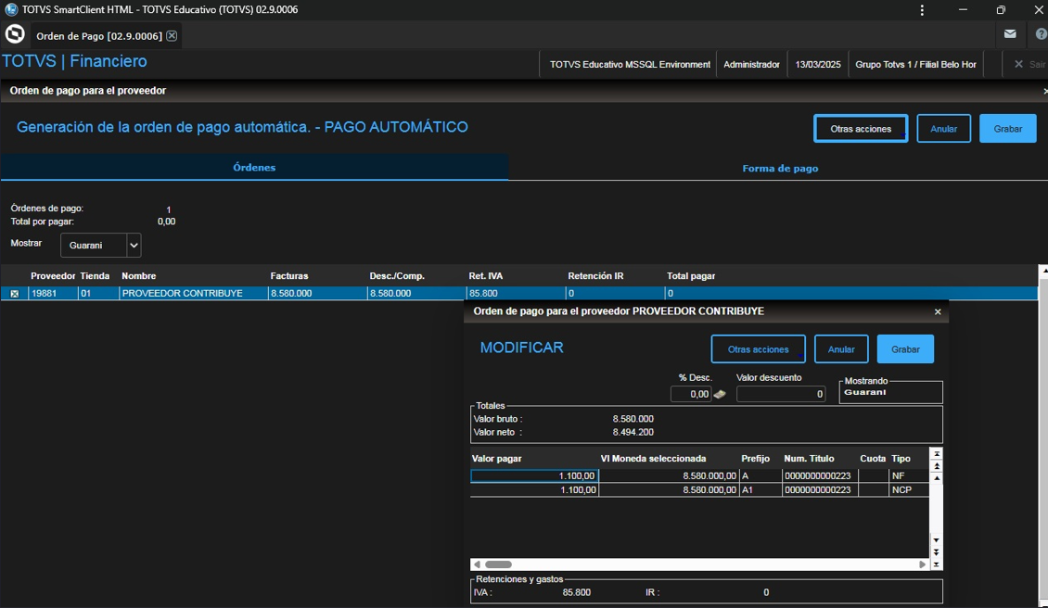Open the Mostrar currency dropdown
This screenshot has height=608, width=1048.
tap(134, 246)
